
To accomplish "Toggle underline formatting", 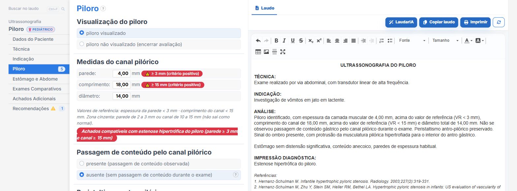I will tap(292, 40).
